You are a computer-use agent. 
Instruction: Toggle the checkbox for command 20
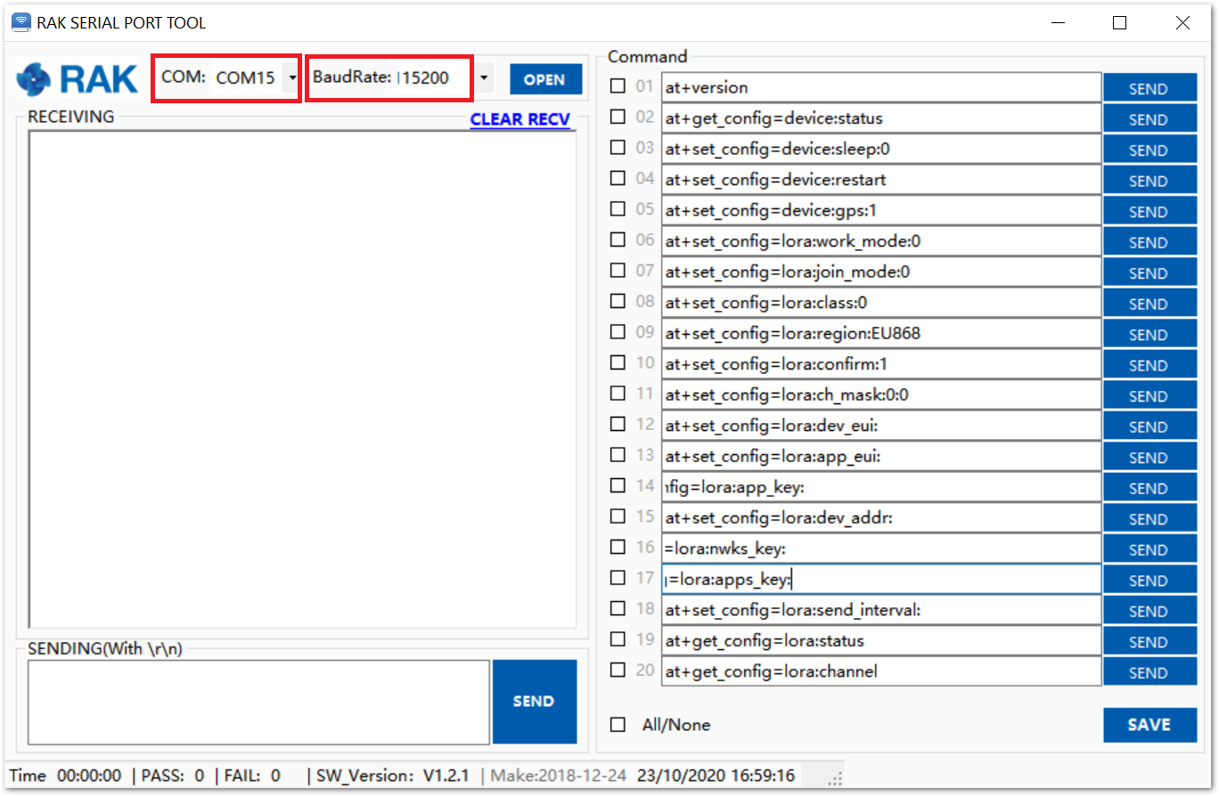tap(618, 670)
